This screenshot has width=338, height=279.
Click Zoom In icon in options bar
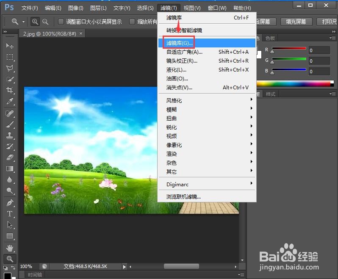pos(35,22)
